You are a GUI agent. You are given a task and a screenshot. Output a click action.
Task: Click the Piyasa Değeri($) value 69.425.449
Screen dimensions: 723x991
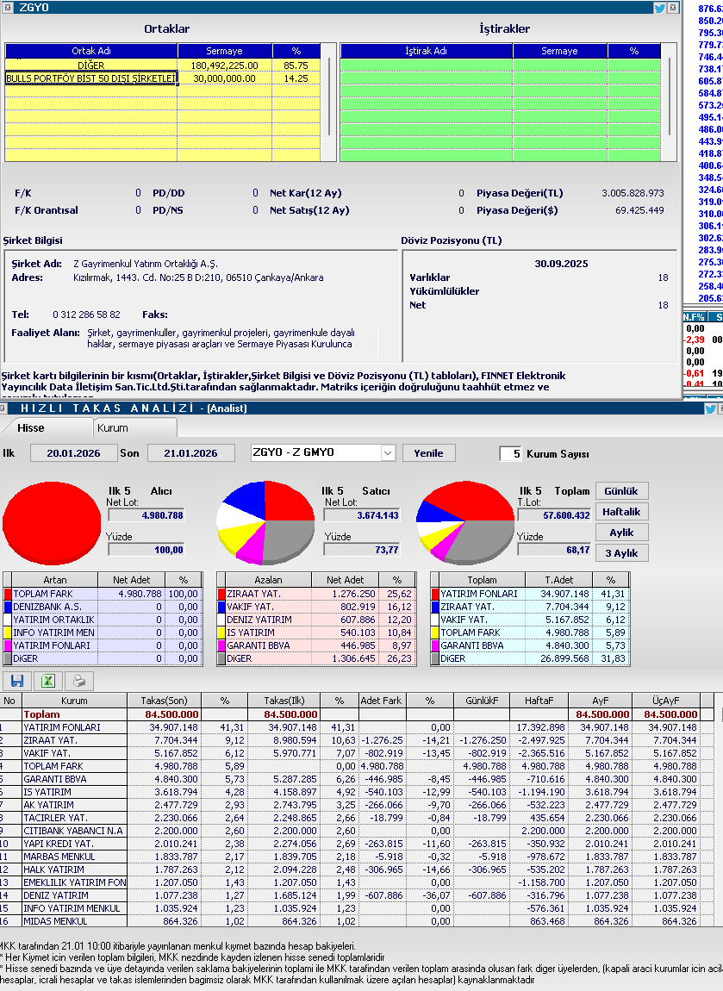[x=639, y=210]
